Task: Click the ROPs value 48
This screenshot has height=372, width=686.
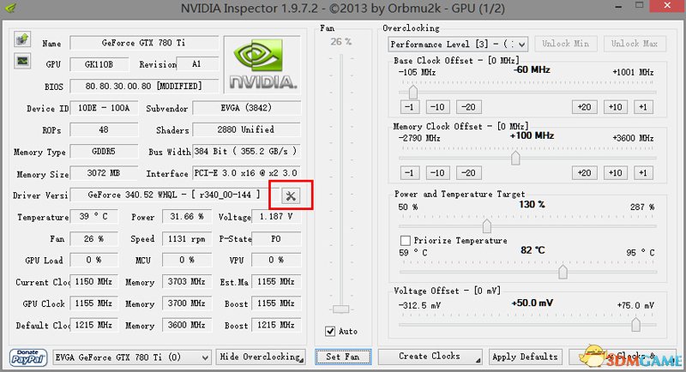Action: tap(104, 129)
